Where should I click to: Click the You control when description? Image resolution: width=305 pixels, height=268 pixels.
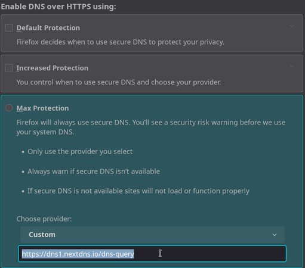click(x=119, y=82)
